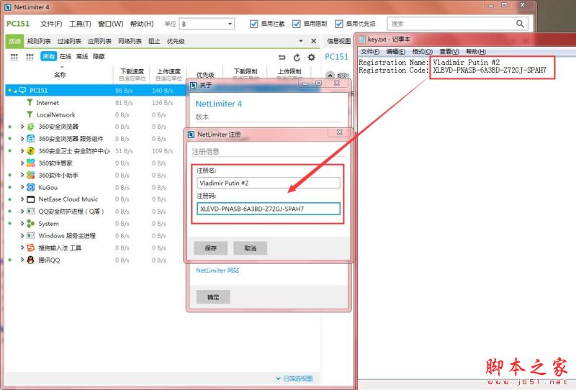Select the 在线 filter toggle
The height and width of the screenshot is (390, 576).
tap(66, 56)
